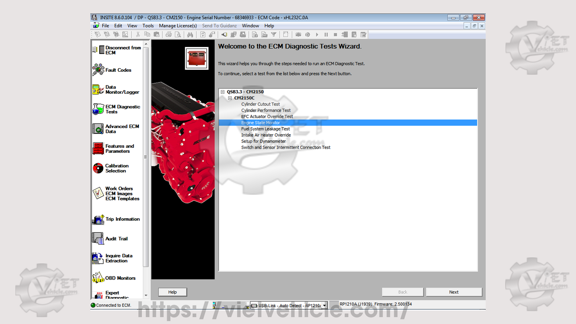Open the Calibration Selection icon
This screenshot has width=576, height=324.
(98, 168)
